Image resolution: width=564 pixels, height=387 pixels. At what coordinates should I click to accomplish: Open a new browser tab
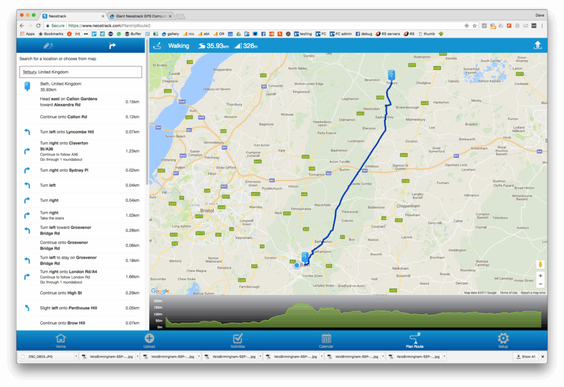click(x=181, y=16)
